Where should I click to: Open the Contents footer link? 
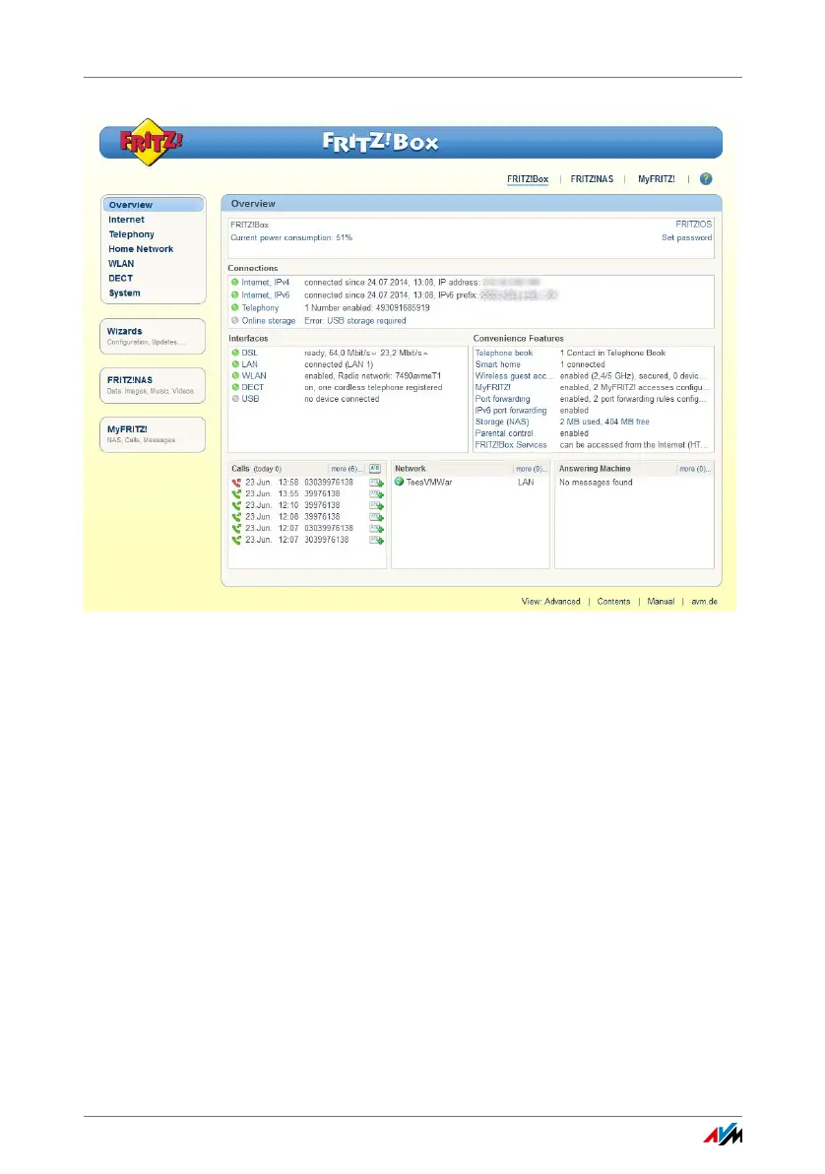(613, 601)
